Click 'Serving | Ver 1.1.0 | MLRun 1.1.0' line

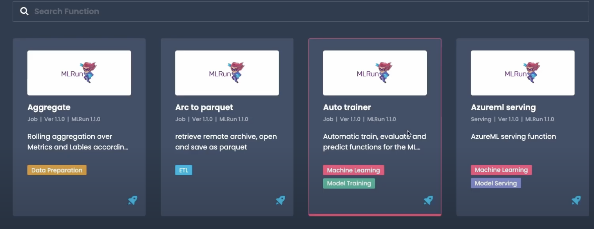coord(513,119)
